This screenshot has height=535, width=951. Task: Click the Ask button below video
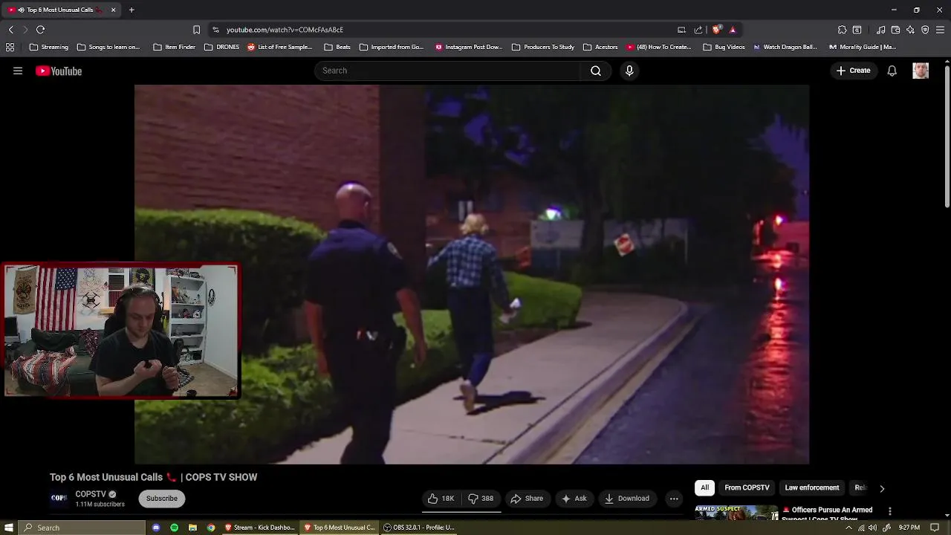pos(574,499)
